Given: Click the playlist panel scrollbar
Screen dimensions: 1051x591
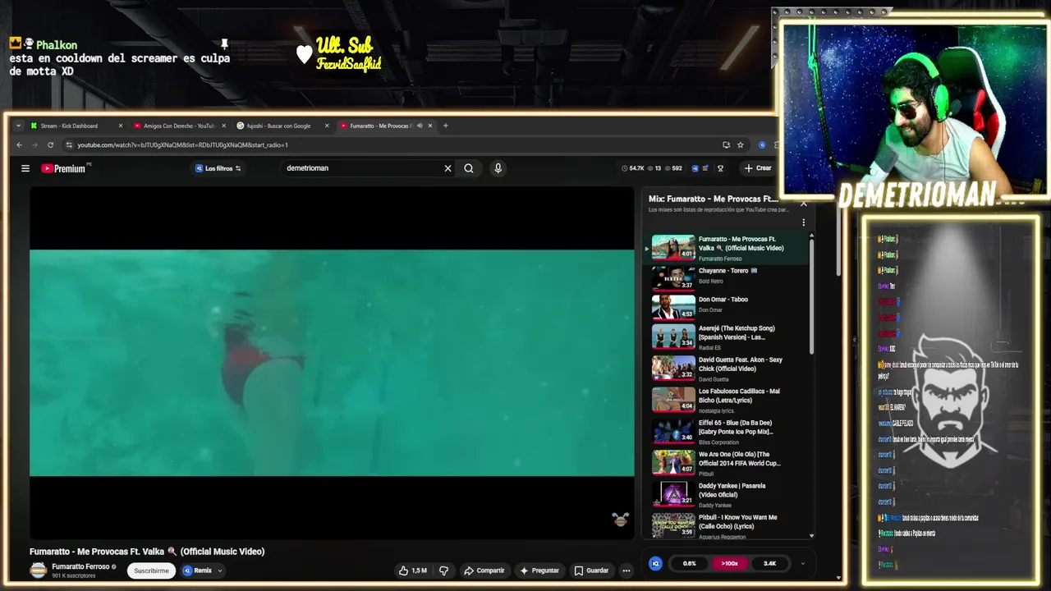Looking at the screenshot, I should coord(812,295).
